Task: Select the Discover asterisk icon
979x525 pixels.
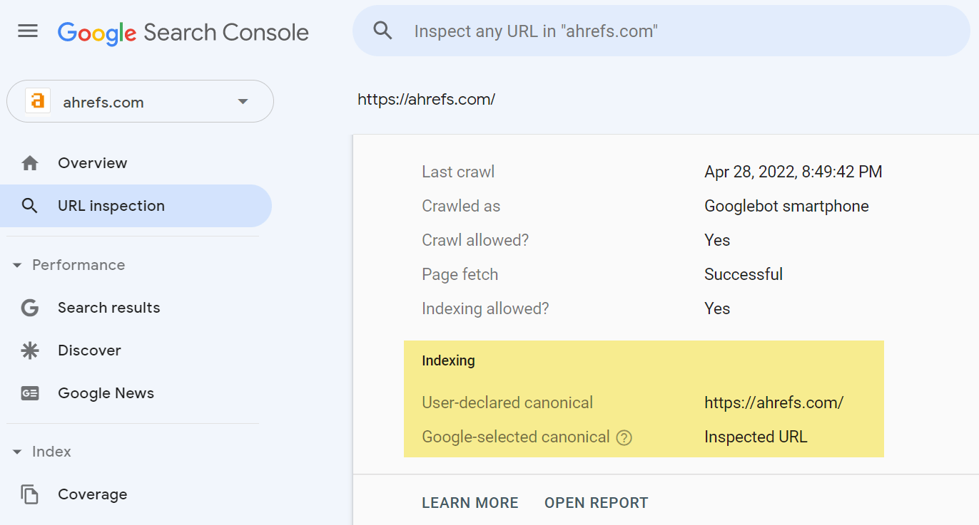Action: coord(29,350)
